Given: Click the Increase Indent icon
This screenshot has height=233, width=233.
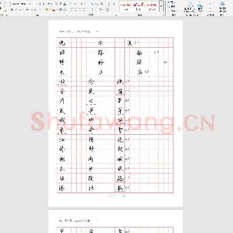Looking at the screenshot, I should (96, 4).
